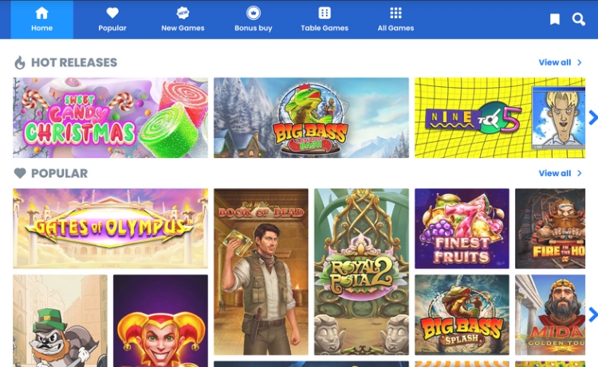Open saved games via bookmark icon

555,19
